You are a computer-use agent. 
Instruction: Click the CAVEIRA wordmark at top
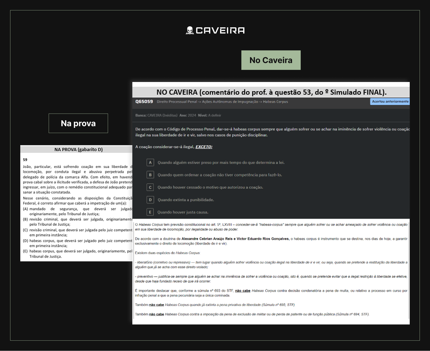[220, 31]
